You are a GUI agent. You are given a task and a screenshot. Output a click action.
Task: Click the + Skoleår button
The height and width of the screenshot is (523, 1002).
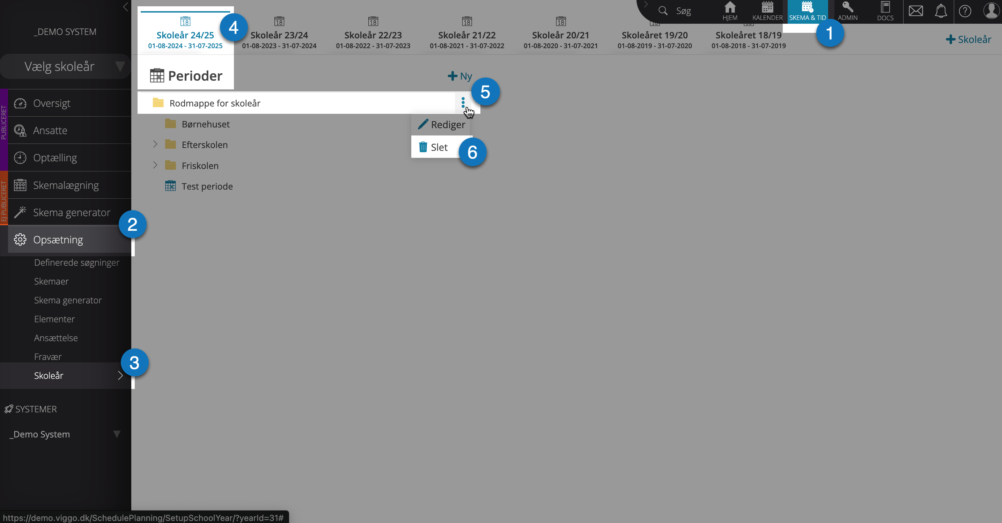pos(968,39)
